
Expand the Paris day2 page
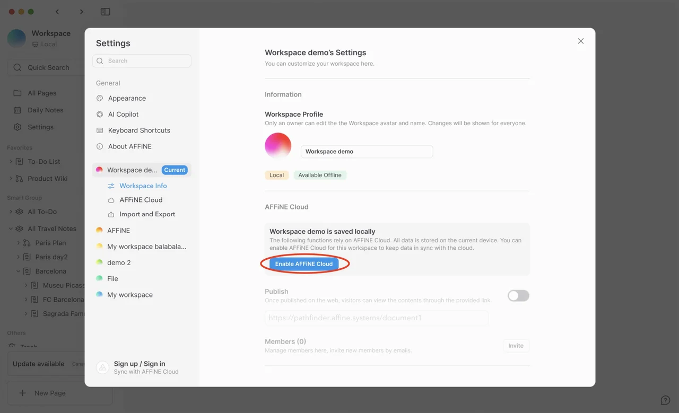click(19, 257)
